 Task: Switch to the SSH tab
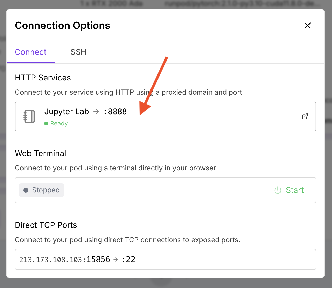click(78, 52)
